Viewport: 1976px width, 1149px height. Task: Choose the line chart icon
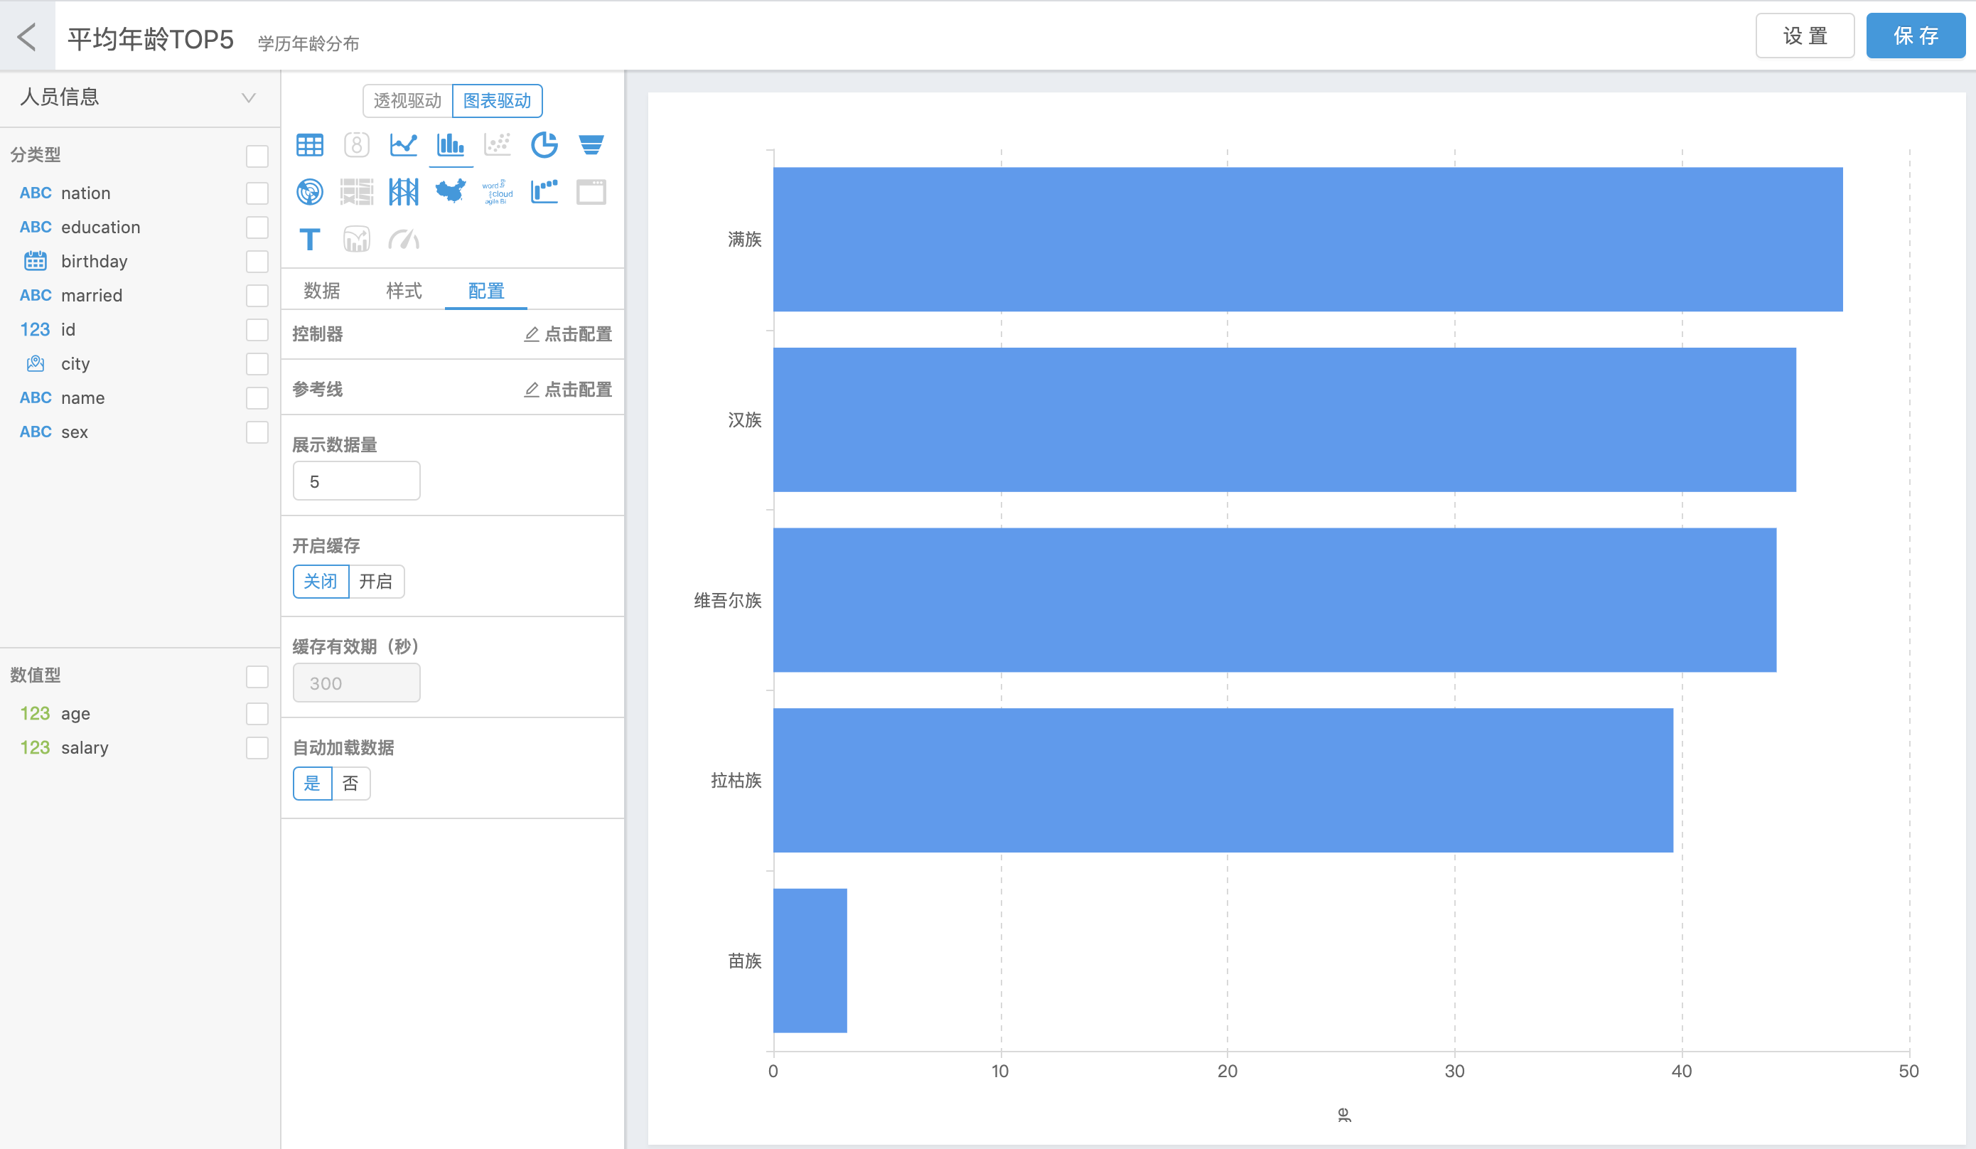coord(403,145)
